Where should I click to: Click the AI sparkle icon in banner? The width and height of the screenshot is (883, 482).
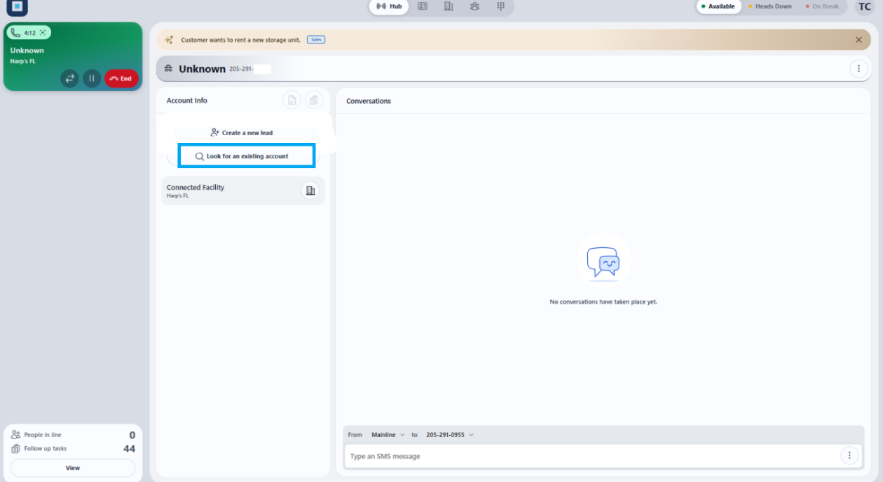169,40
